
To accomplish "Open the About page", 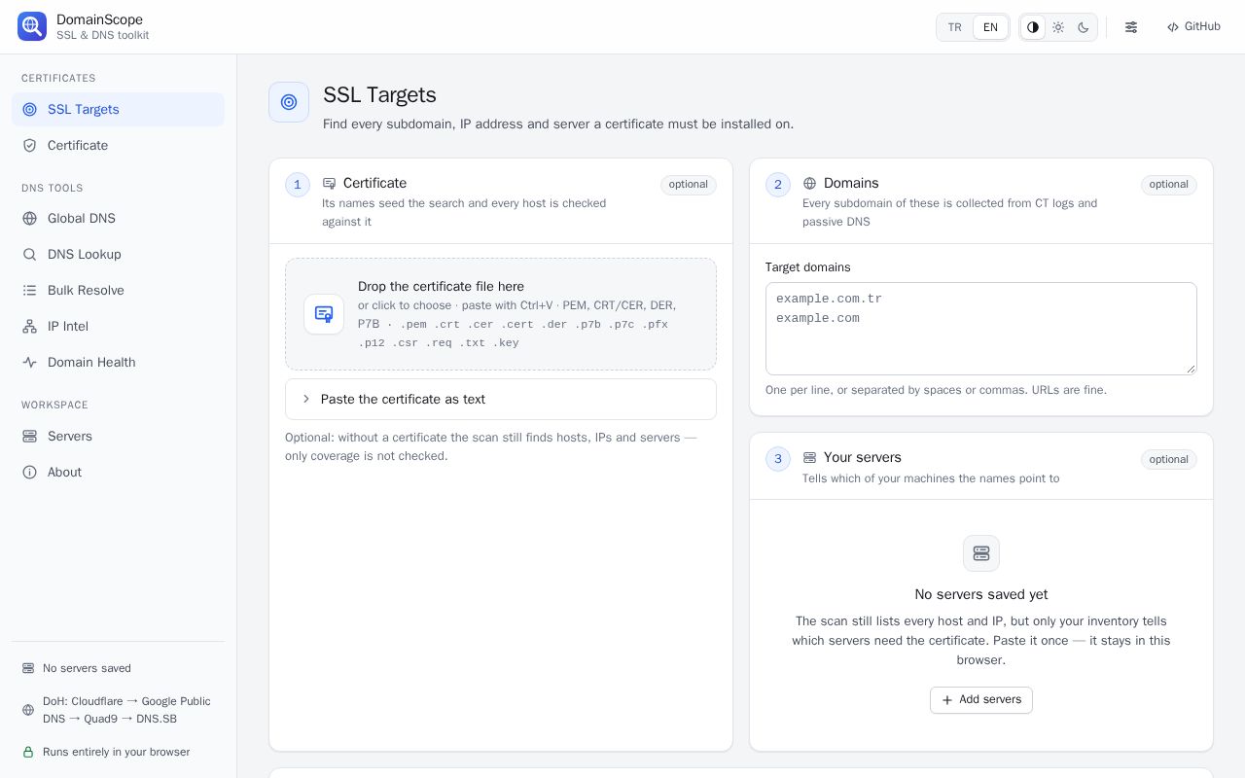I will [118, 472].
